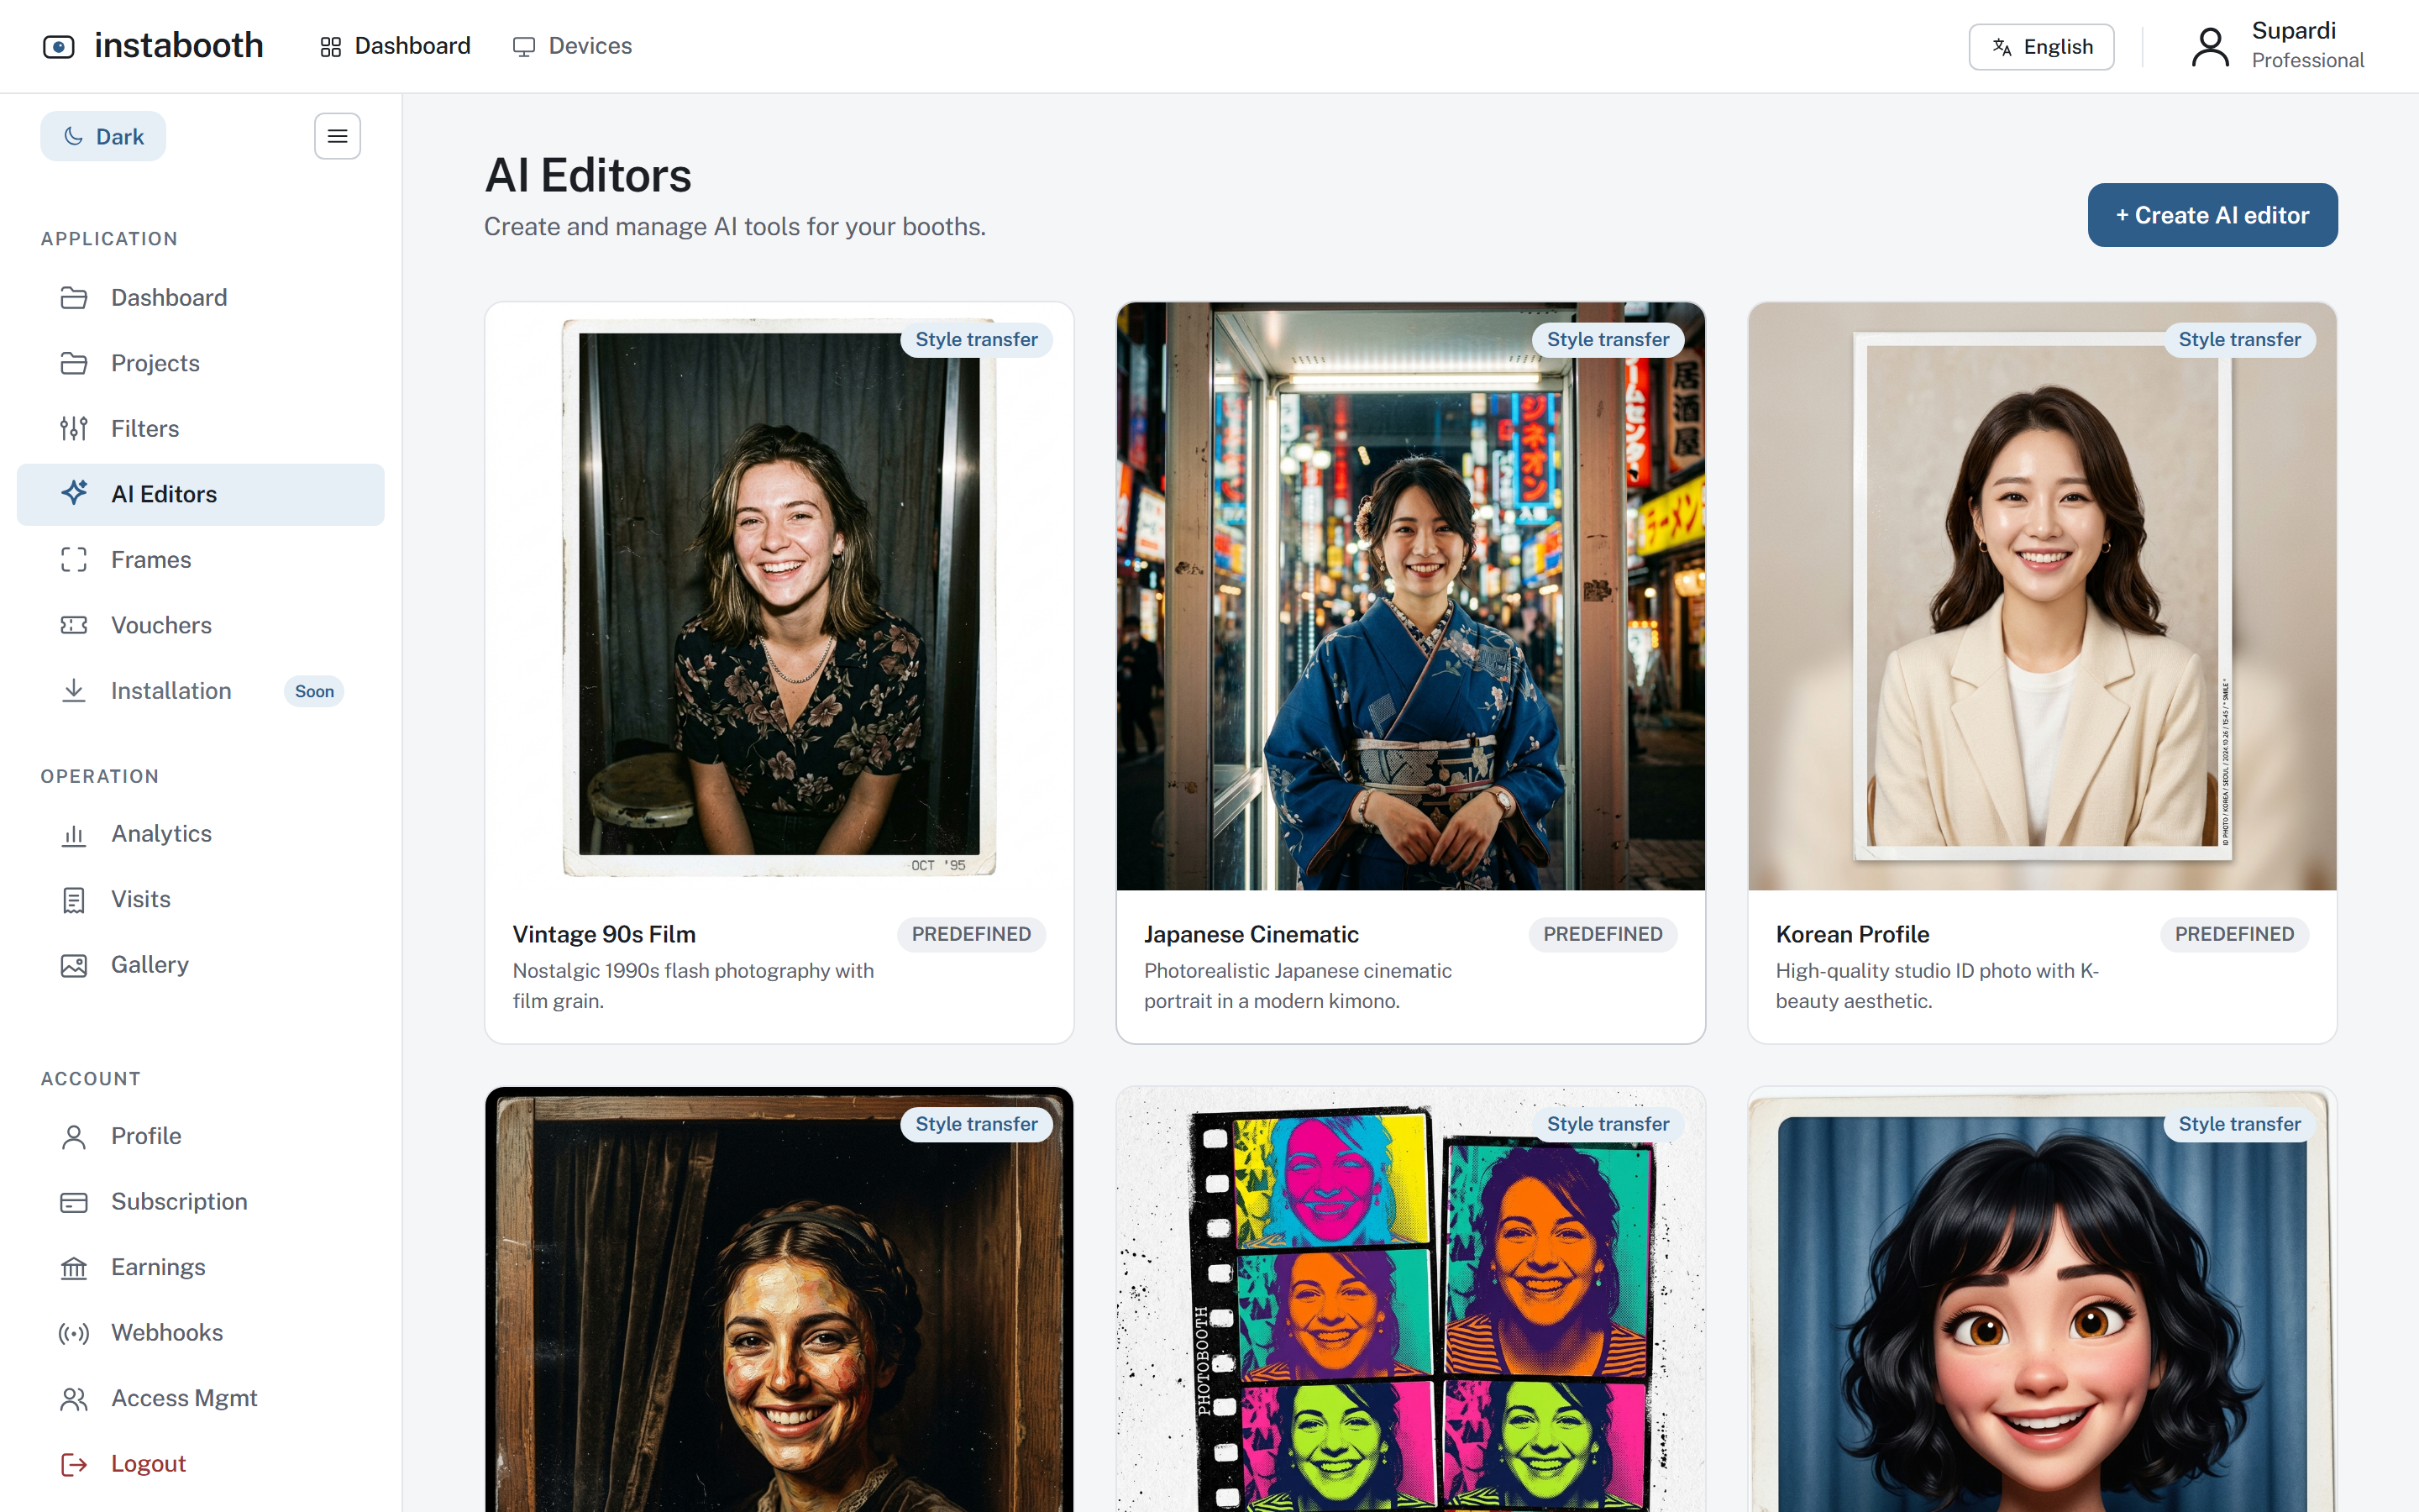Viewport: 2419px width, 1512px height.
Task: Click the moon icon in Dark toggle
Action: pyautogui.click(x=74, y=136)
